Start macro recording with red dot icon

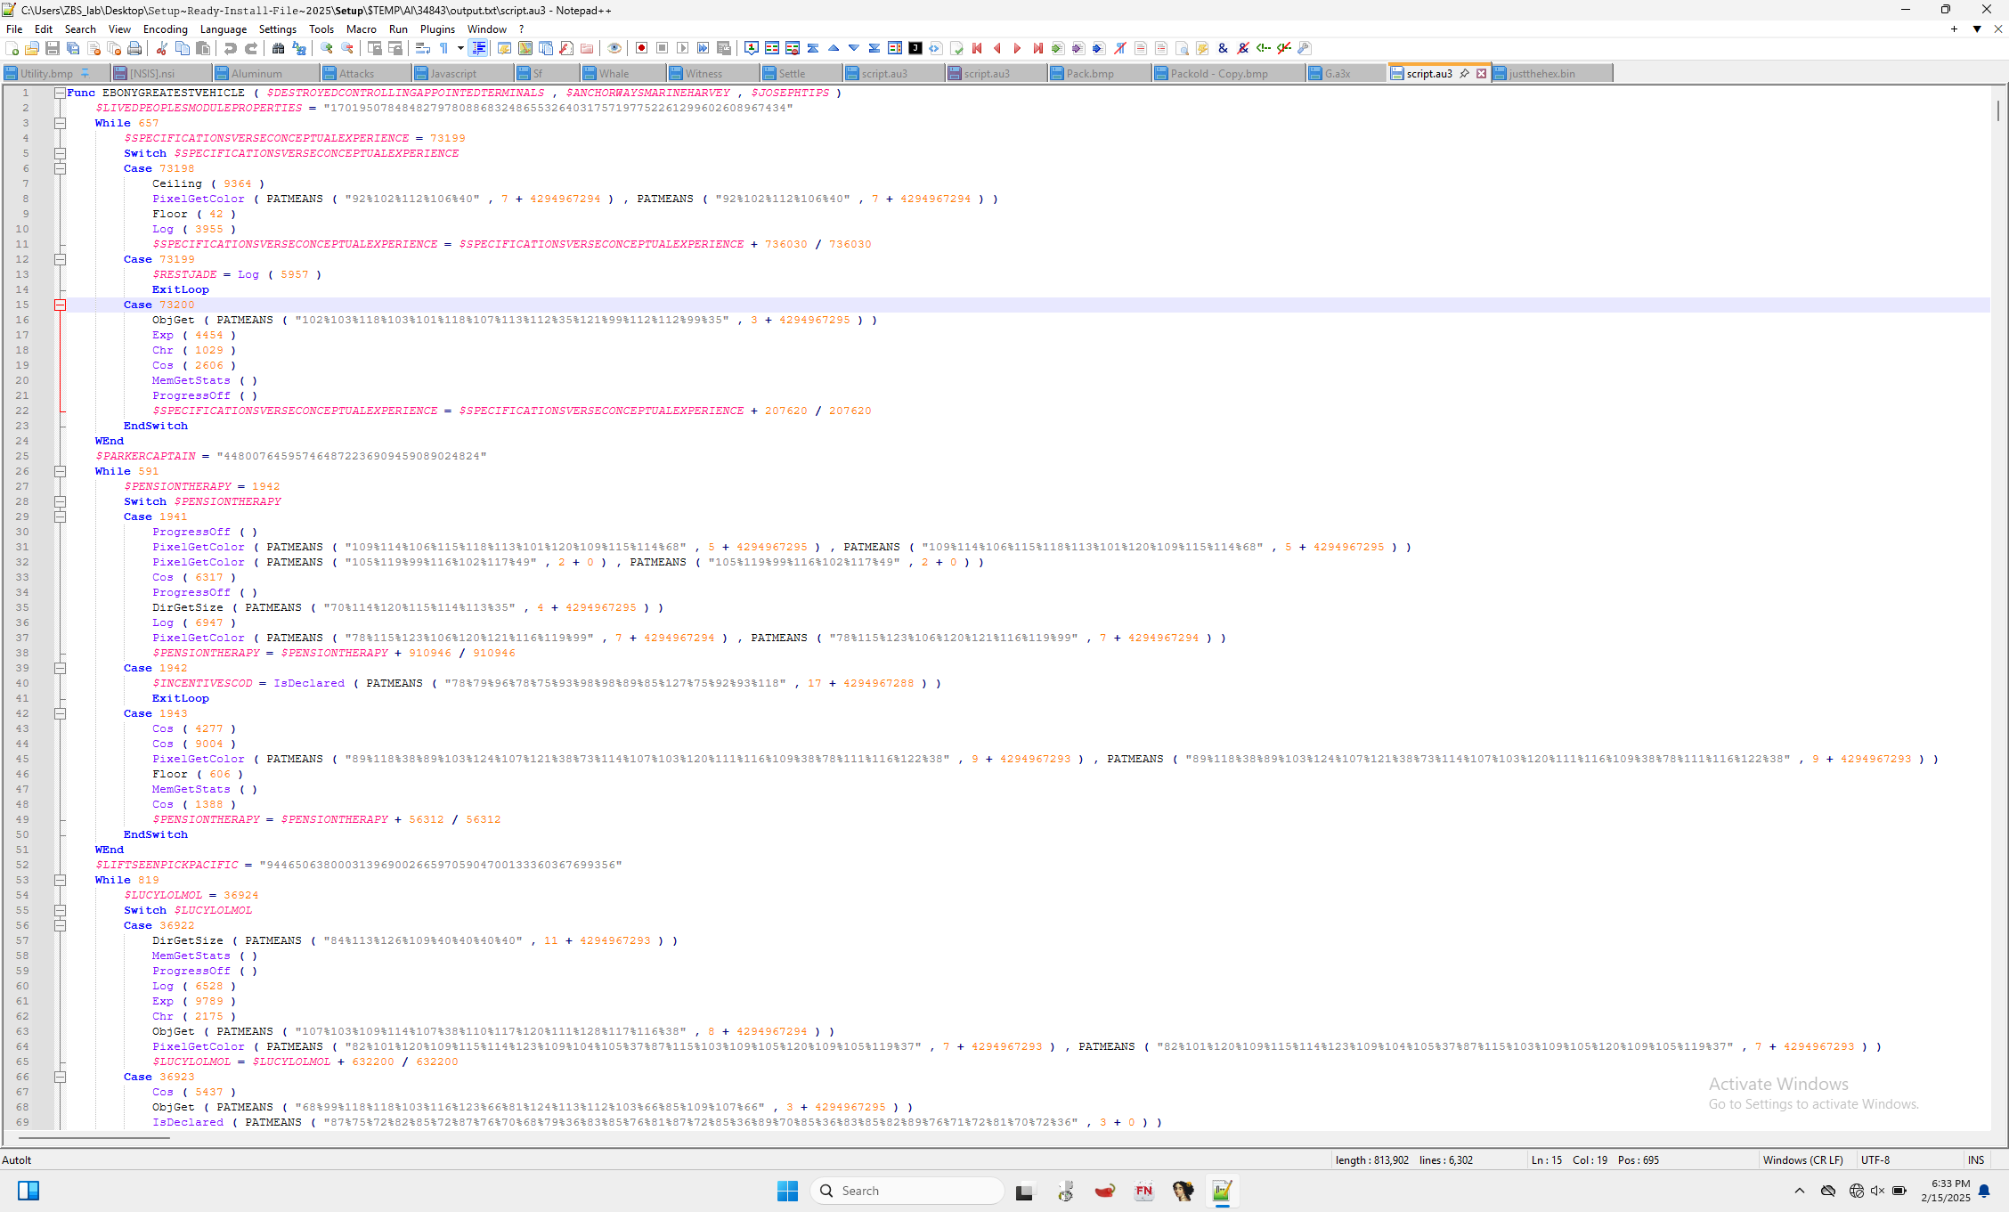(641, 48)
